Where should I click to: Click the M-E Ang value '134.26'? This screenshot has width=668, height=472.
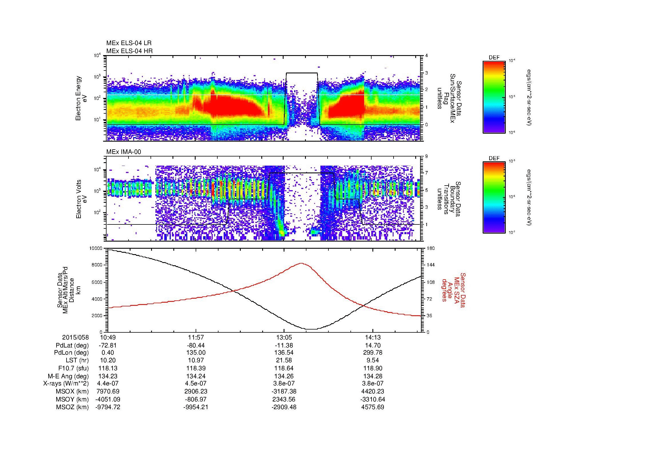(x=284, y=376)
